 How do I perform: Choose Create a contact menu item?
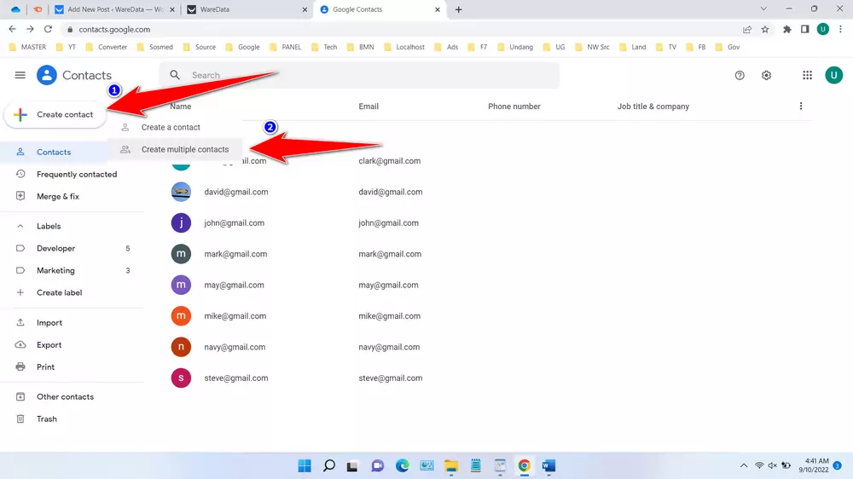pos(171,127)
